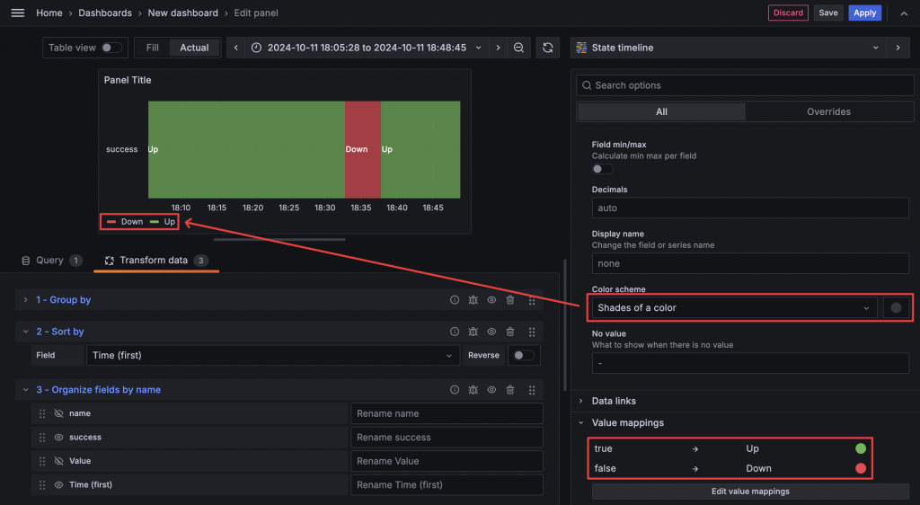Show info for Organize fields transformation
920x505 pixels.
pyautogui.click(x=455, y=389)
